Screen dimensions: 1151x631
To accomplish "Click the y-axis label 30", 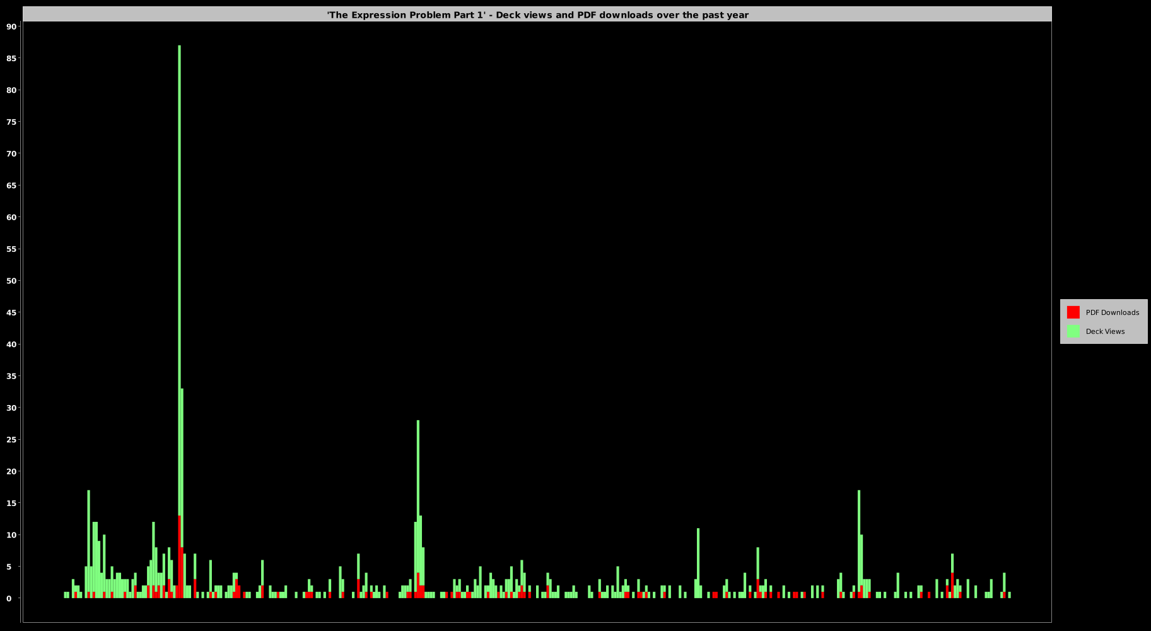I will point(11,408).
